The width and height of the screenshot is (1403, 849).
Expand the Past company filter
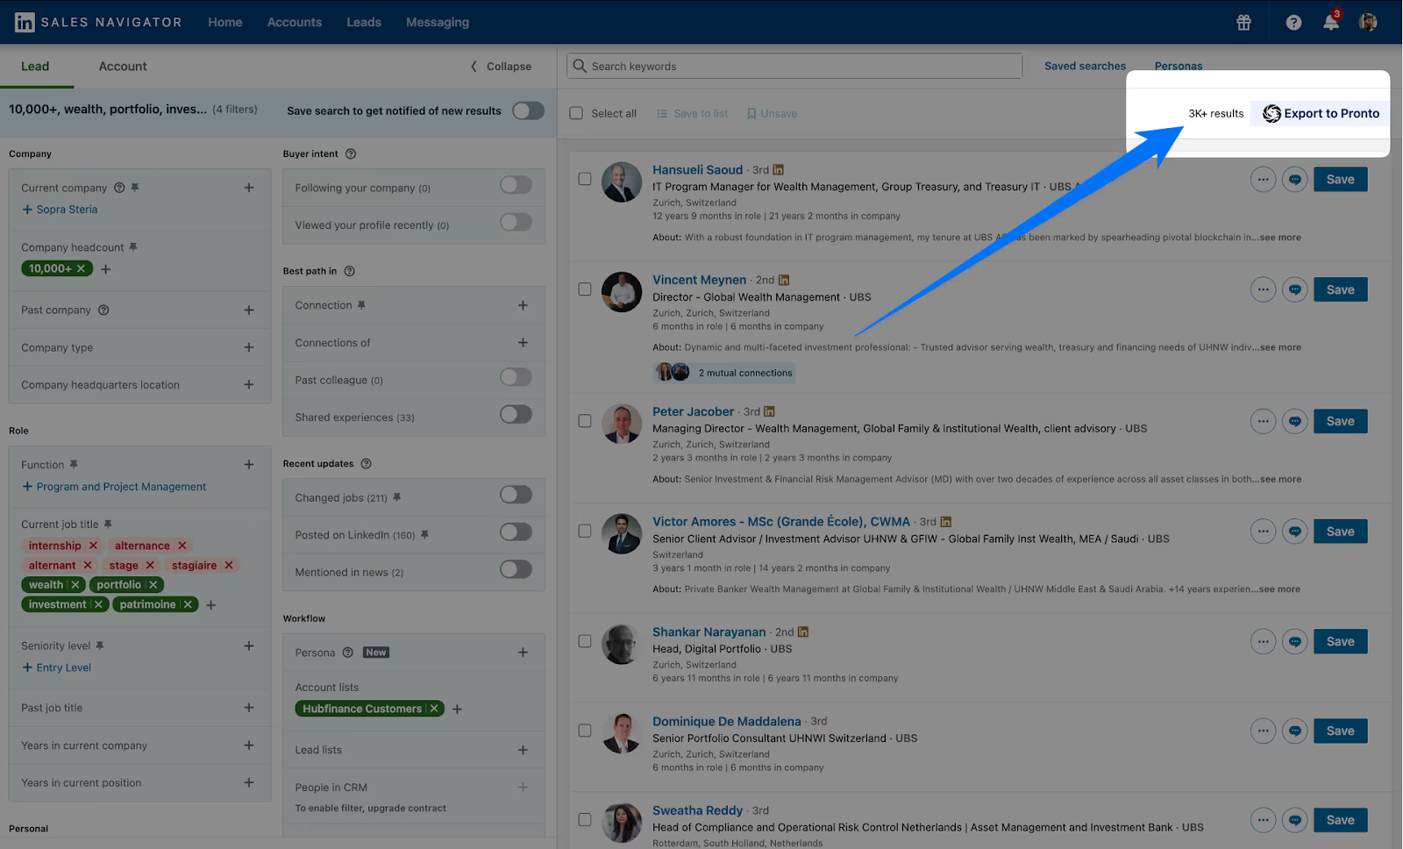[x=249, y=310]
